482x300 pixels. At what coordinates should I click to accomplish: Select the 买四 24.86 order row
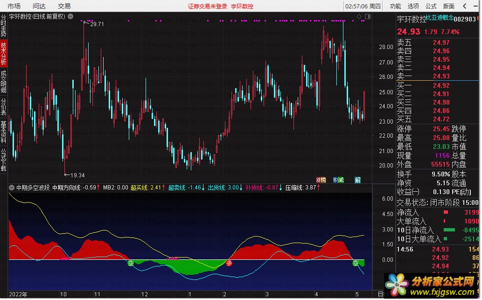pos(437,111)
